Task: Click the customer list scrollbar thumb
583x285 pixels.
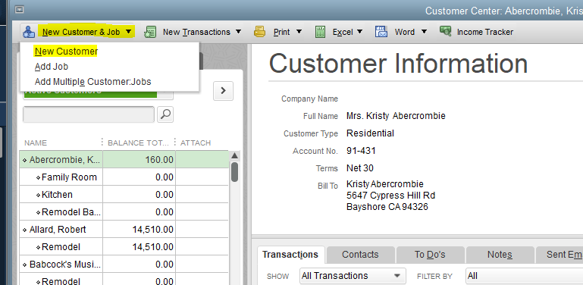Action: click(234, 171)
